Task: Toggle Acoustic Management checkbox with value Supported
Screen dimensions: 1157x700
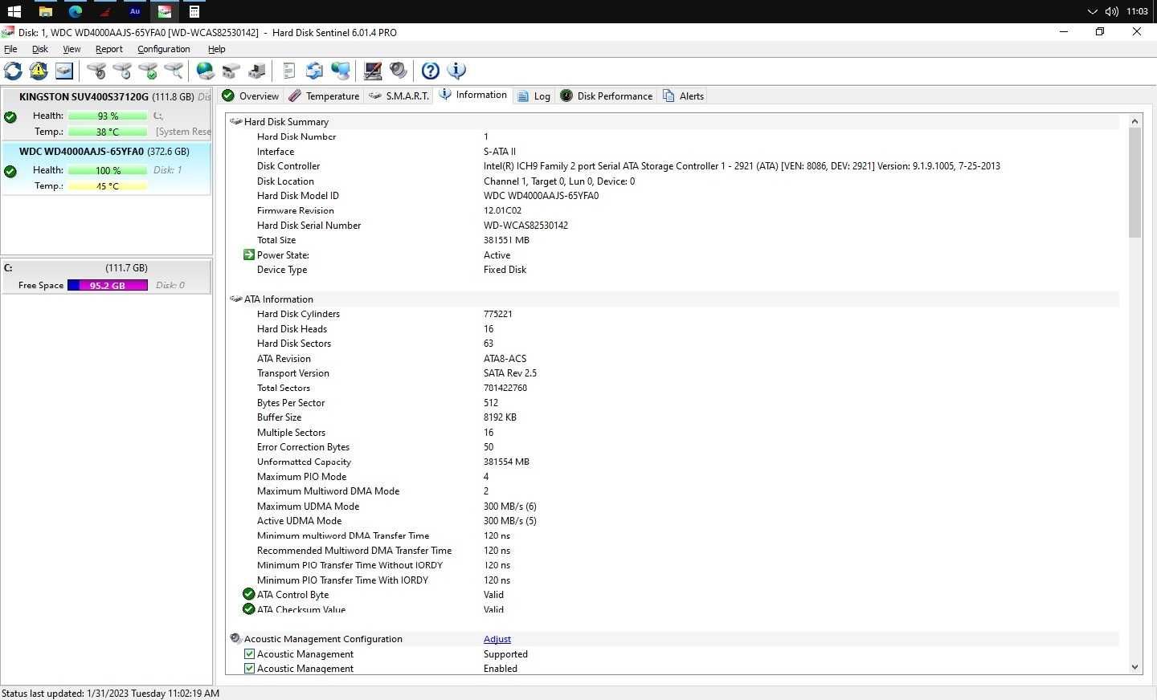Action: pyautogui.click(x=249, y=653)
